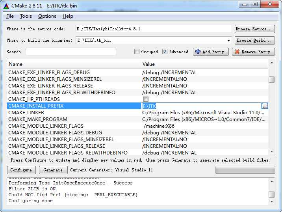Click the blue plus icon on Add Entry
The image size is (282, 212).
point(198,52)
